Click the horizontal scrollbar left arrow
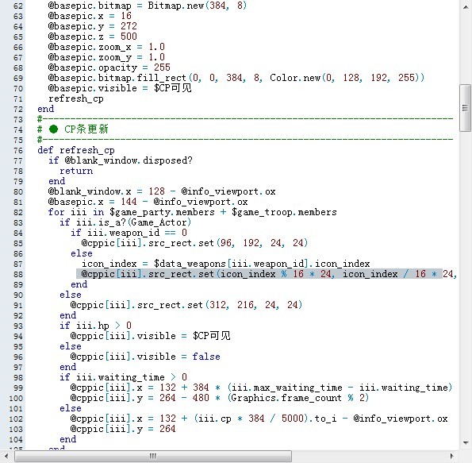Viewport: 472px width, 463px height. (x=6, y=456)
